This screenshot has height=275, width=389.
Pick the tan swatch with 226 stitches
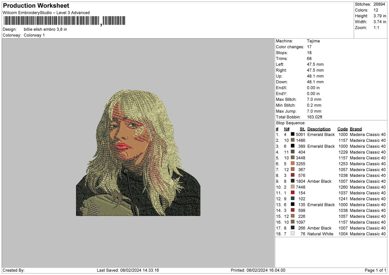(293, 216)
